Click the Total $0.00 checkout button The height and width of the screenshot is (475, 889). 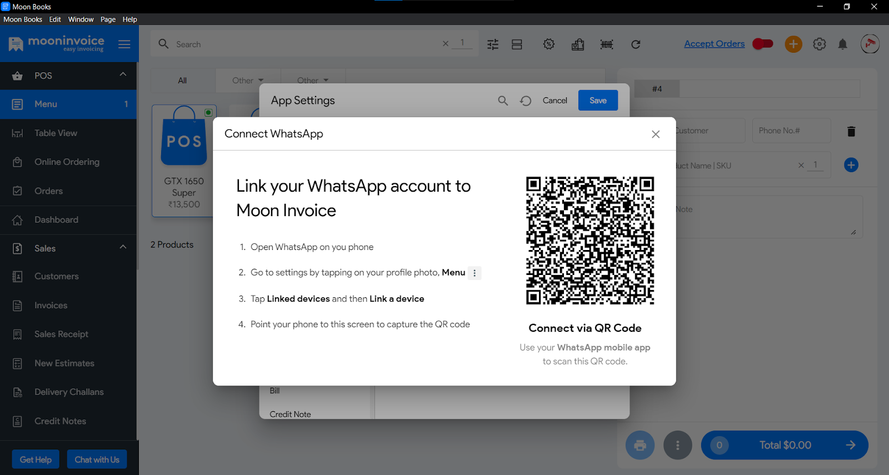[x=785, y=445]
